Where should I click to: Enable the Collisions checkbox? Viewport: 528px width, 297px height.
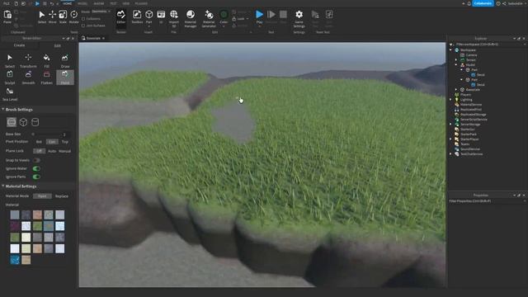pyautogui.click(x=83, y=19)
